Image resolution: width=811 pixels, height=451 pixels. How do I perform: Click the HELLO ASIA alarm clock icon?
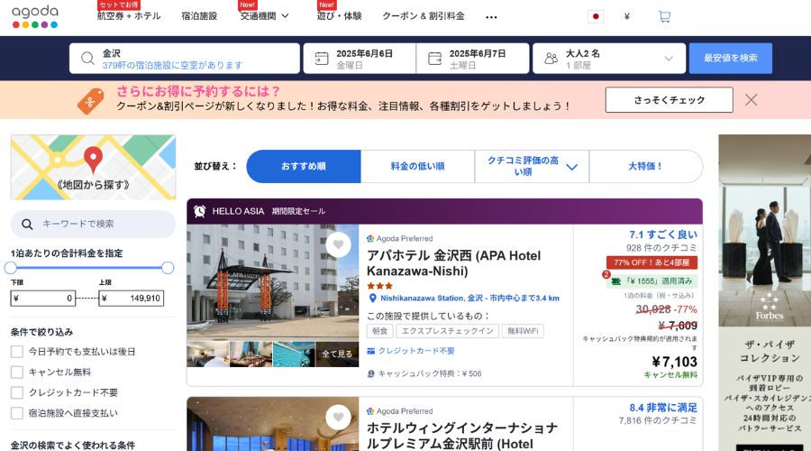point(200,211)
